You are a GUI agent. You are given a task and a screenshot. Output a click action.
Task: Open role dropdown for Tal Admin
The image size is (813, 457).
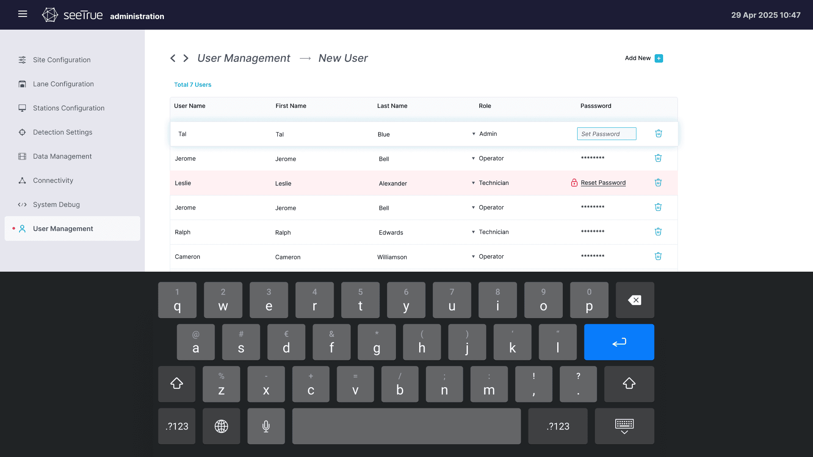(x=474, y=134)
